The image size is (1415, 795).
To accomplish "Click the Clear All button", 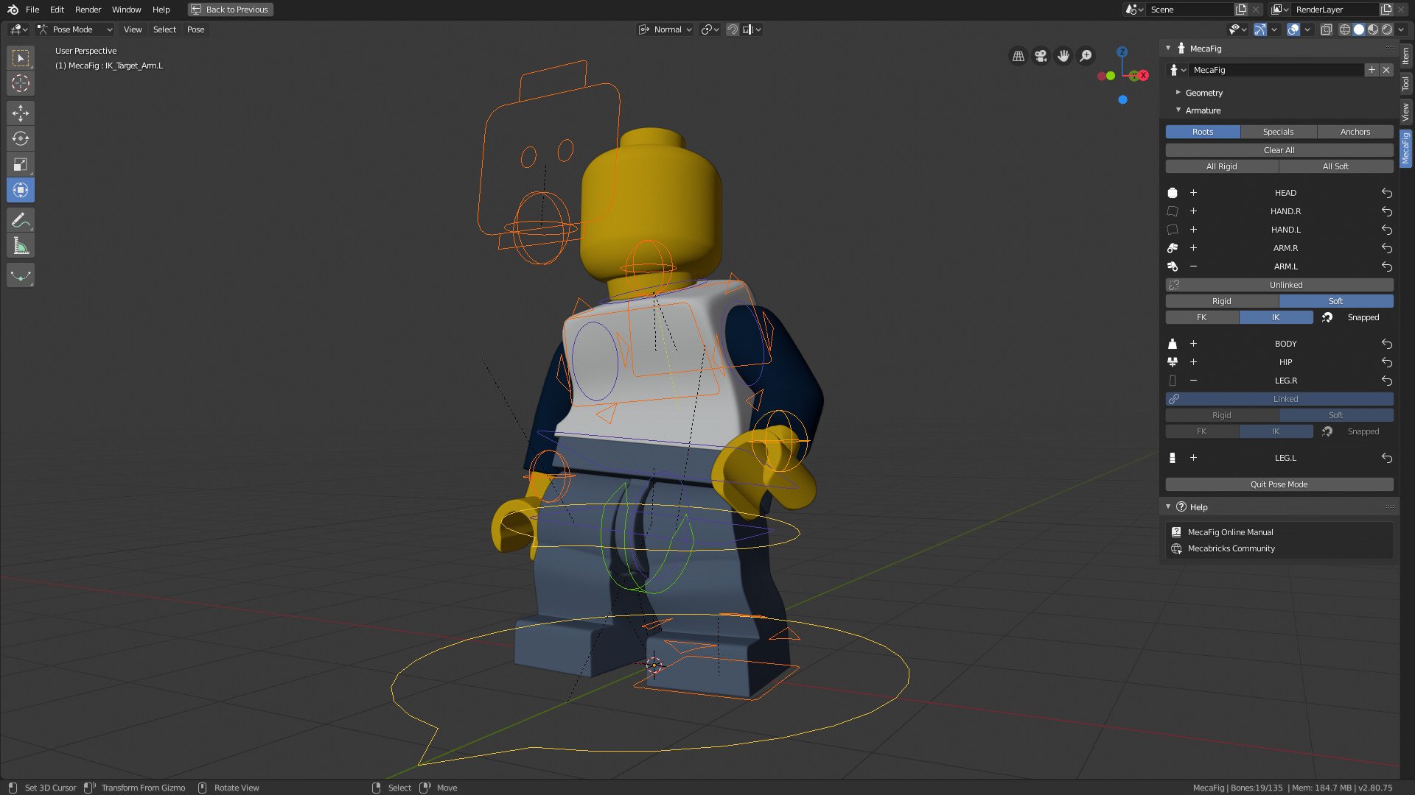I will (x=1279, y=150).
